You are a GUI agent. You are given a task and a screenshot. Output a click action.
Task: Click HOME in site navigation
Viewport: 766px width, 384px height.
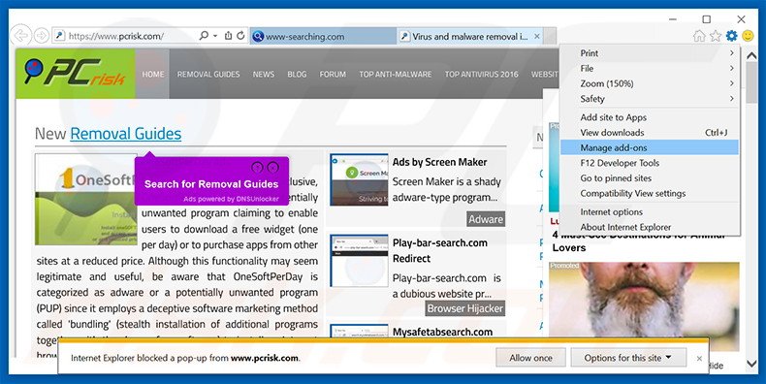click(153, 75)
